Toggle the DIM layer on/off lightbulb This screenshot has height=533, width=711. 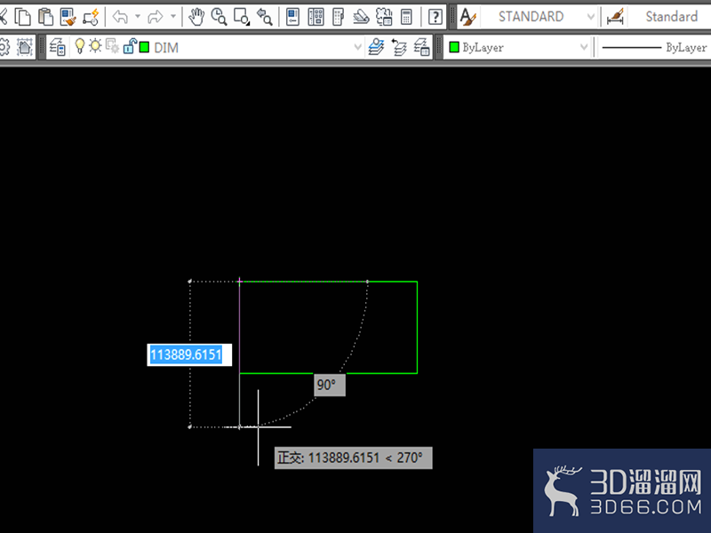pyautogui.click(x=80, y=46)
